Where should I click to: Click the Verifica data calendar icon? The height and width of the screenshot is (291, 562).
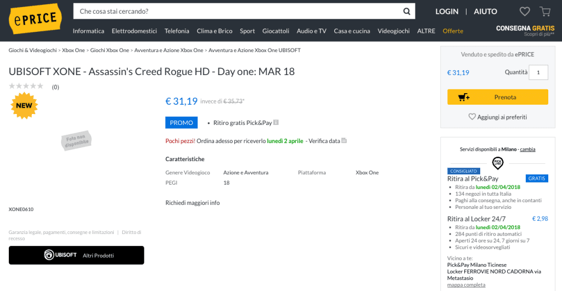(x=344, y=141)
